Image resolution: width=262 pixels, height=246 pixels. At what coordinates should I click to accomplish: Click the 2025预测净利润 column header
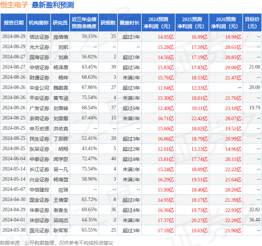coord(192,22)
